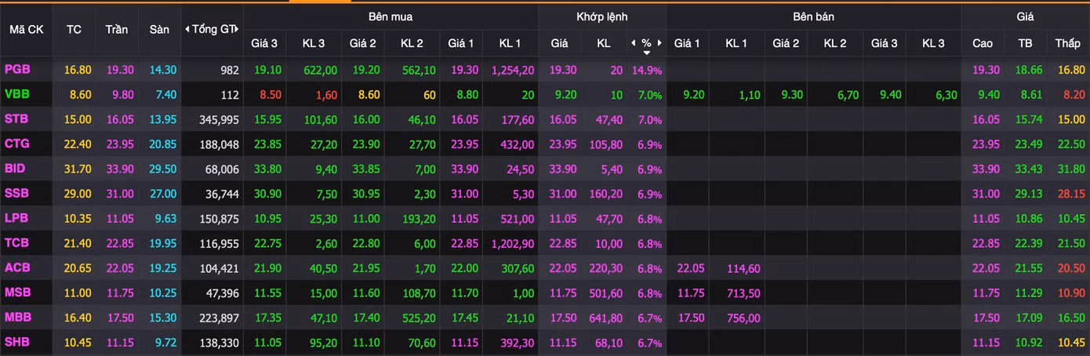The width and height of the screenshot is (1090, 356).
Task: Click MSB sell volume 713,50
Action: (743, 293)
